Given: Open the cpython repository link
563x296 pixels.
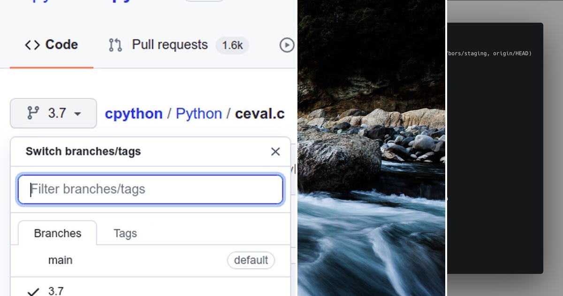Looking at the screenshot, I should (134, 113).
